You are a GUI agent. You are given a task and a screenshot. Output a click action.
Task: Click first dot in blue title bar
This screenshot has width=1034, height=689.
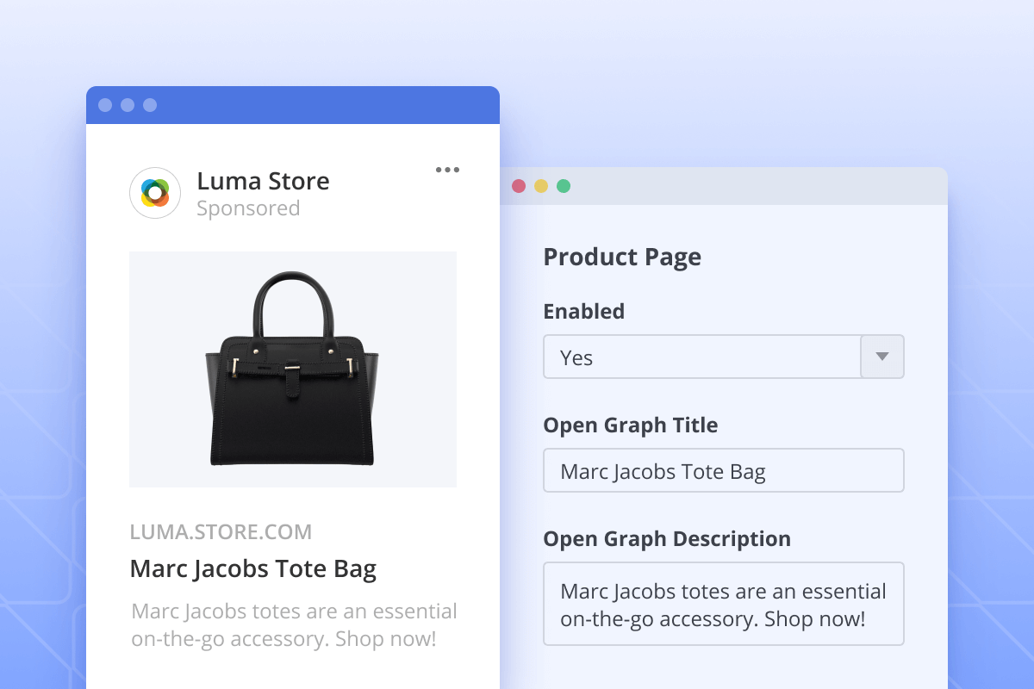[105, 105]
